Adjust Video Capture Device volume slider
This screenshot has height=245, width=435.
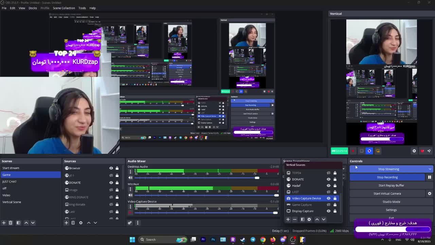coord(275,213)
